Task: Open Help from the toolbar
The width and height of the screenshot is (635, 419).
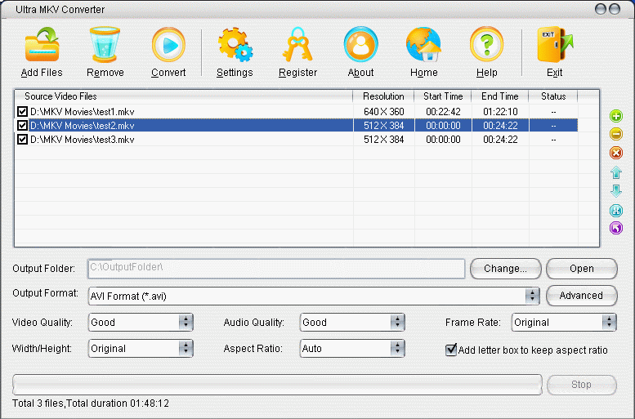Action: 486,52
